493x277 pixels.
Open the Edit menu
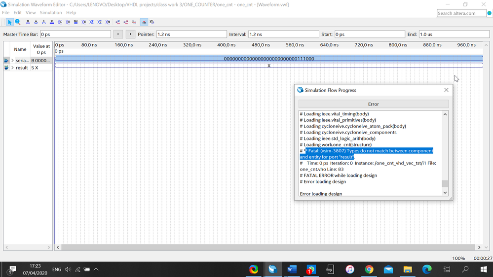[x=18, y=12]
